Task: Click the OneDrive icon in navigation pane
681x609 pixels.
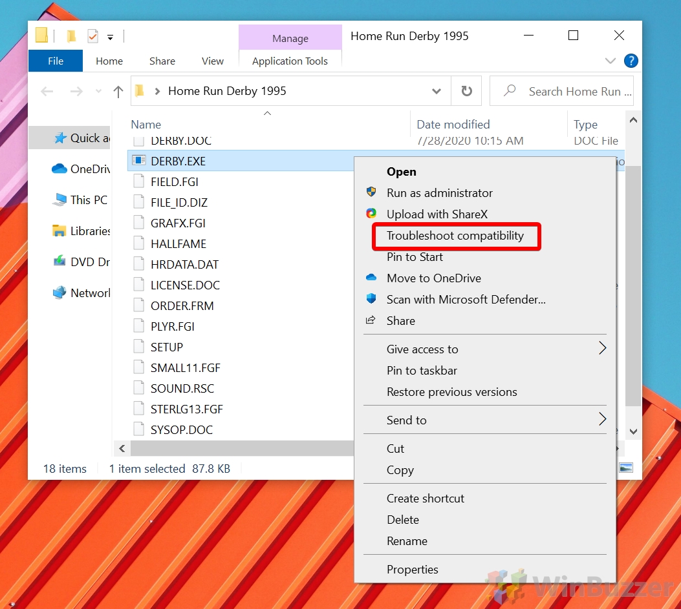Action: 59,169
